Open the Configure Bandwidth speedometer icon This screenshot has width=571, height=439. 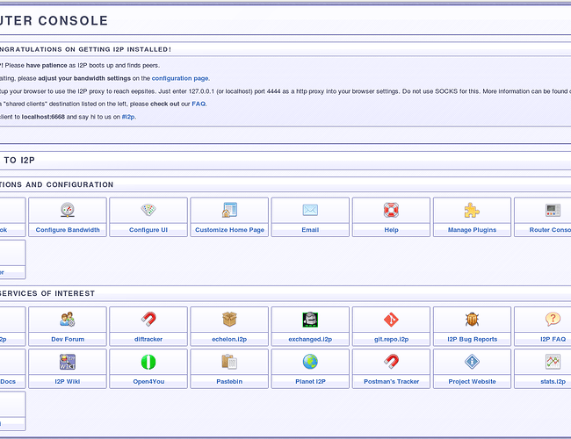(x=68, y=210)
